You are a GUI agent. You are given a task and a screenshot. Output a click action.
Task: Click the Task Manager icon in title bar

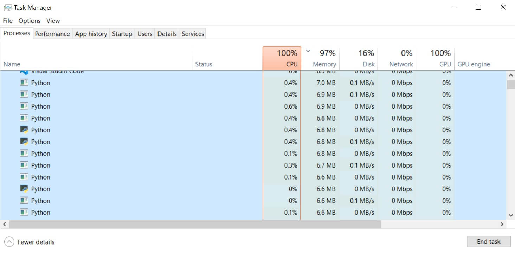[x=8, y=7]
